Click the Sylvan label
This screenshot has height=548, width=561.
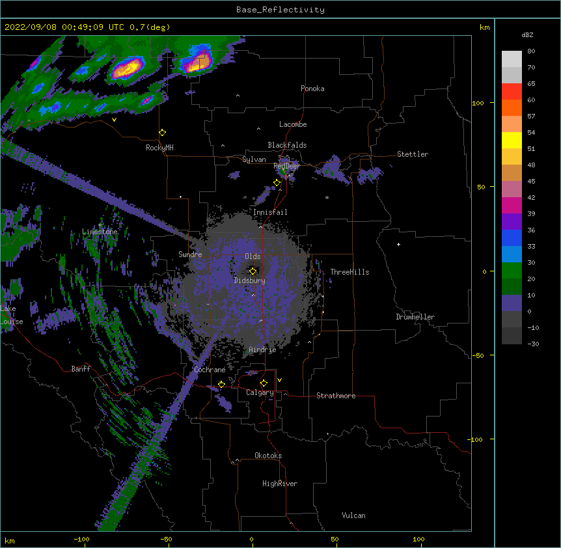[254, 159]
